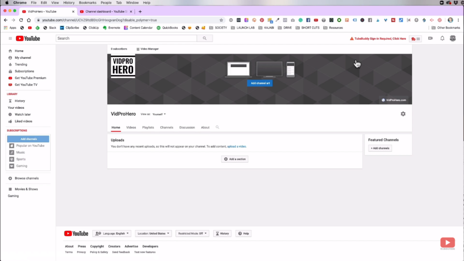Screen dimensions: 464x261
Task: Open the Content Calendar bookmark
Action: (x=138, y=28)
